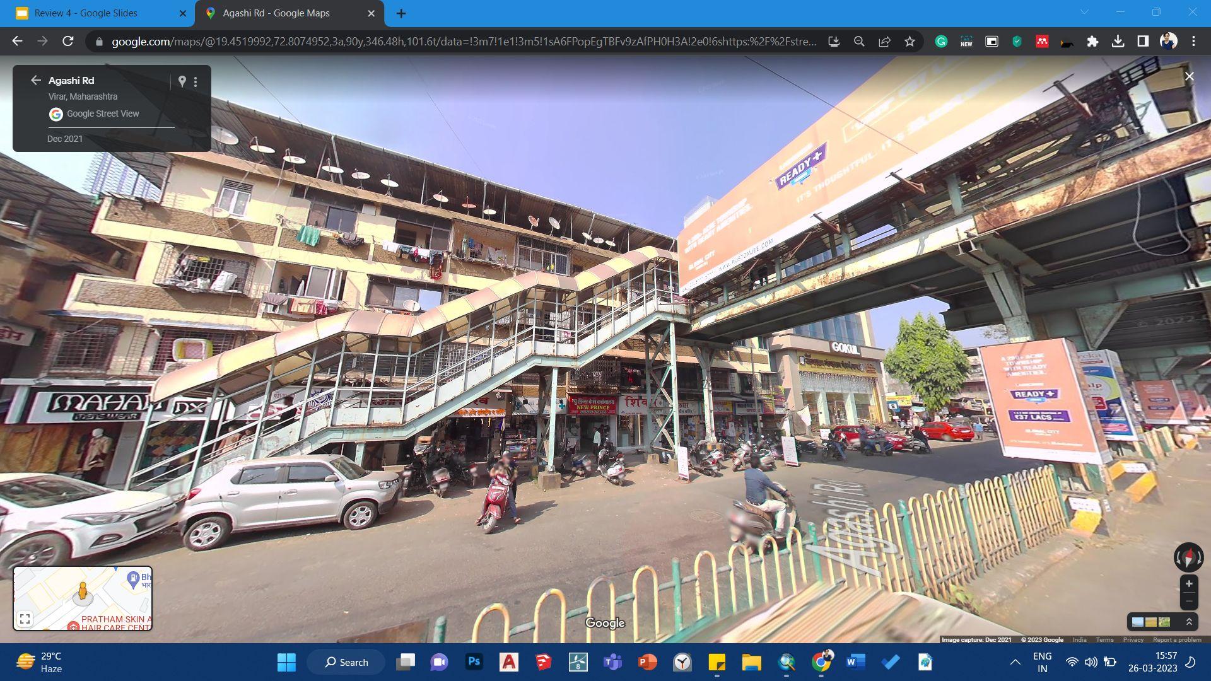The width and height of the screenshot is (1211, 681).
Task: Click the compass to reset orientation
Action: [x=1188, y=557]
